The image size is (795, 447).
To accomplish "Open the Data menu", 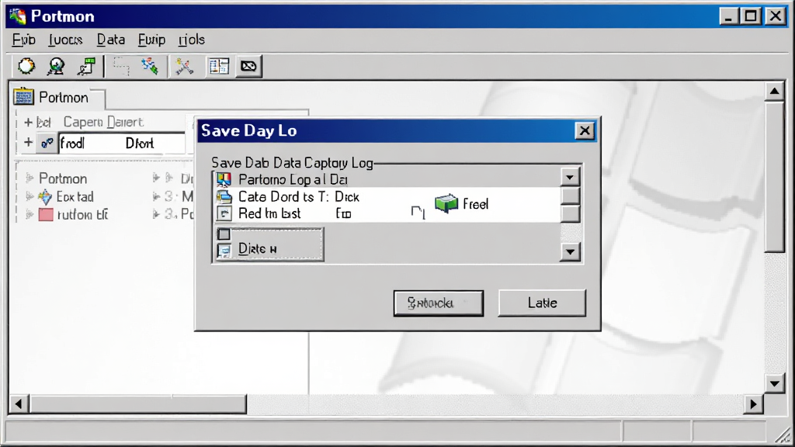I will tap(110, 40).
